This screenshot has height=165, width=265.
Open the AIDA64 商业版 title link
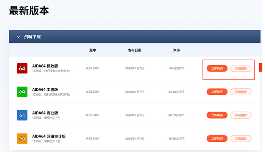pyautogui.click(x=45, y=113)
